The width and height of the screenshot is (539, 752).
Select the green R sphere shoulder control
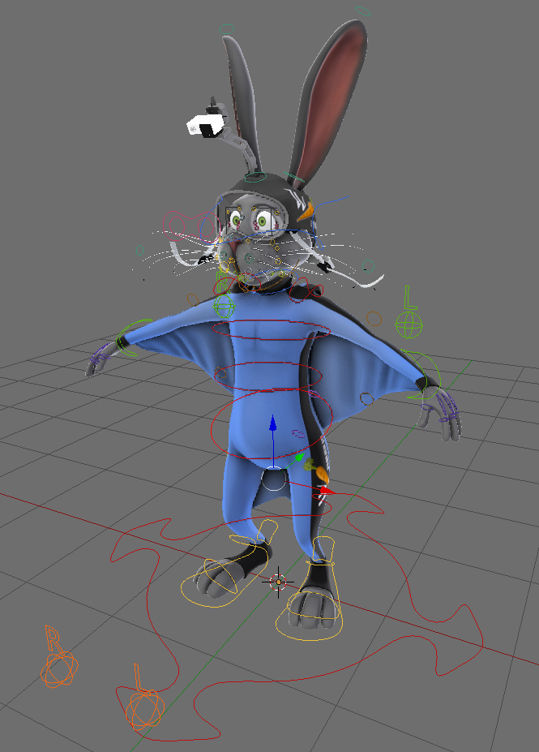coord(225,306)
